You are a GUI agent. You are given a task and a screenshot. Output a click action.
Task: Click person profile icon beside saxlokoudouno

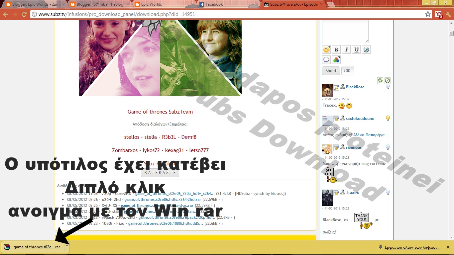coord(342,118)
